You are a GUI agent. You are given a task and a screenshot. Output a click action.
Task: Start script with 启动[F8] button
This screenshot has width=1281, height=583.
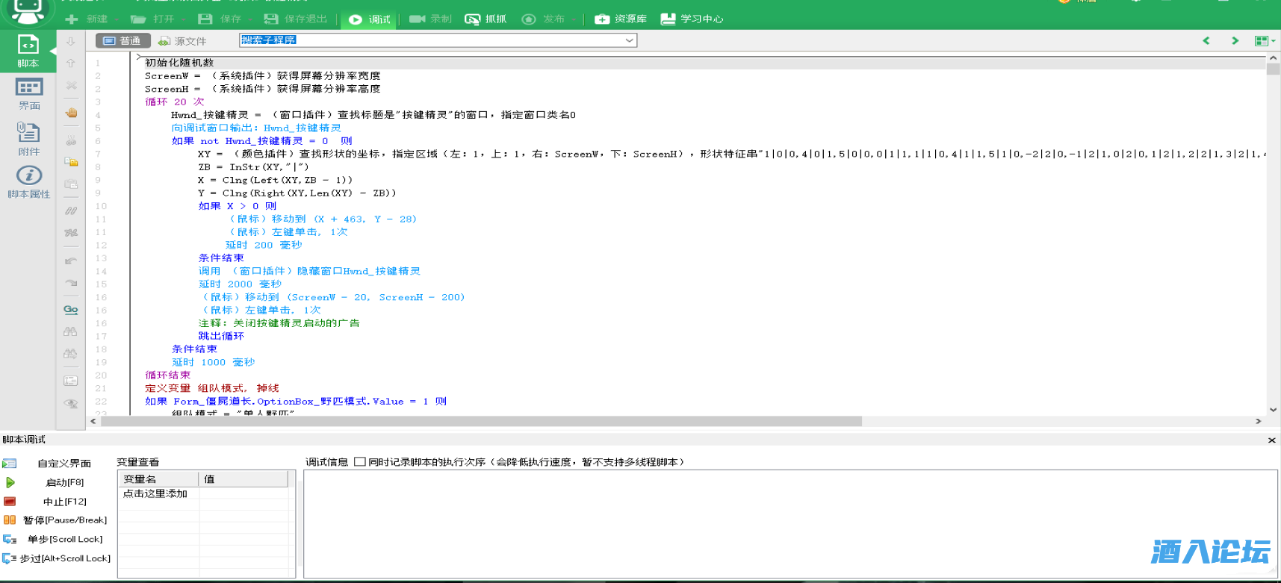click(56, 482)
